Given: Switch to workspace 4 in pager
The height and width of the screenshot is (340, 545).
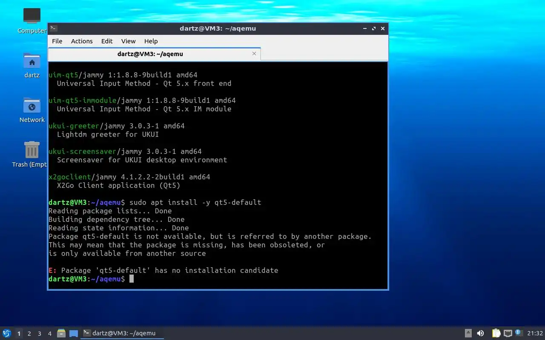Looking at the screenshot, I should pyautogui.click(x=49, y=333).
